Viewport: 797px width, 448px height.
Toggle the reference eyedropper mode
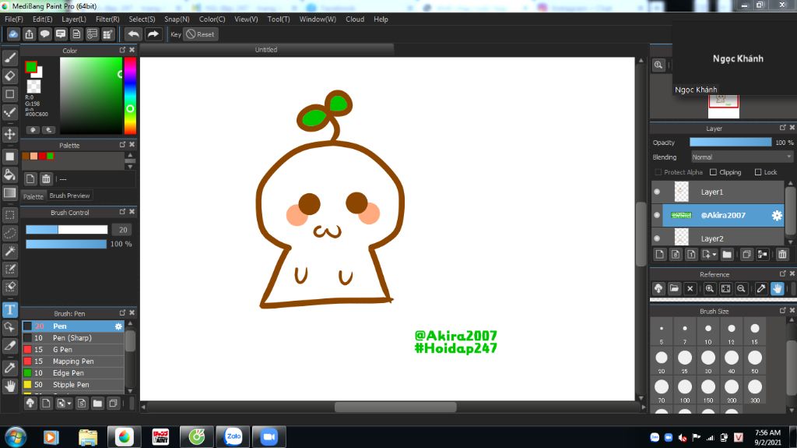[x=761, y=288]
